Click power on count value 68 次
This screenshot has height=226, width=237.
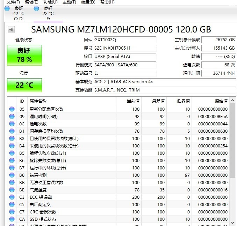click(x=218, y=65)
